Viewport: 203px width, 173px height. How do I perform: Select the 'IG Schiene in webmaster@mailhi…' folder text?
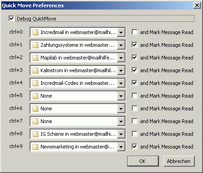(x=78, y=134)
